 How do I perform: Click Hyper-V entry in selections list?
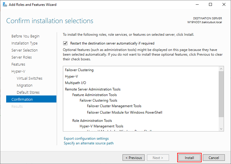[71, 76]
